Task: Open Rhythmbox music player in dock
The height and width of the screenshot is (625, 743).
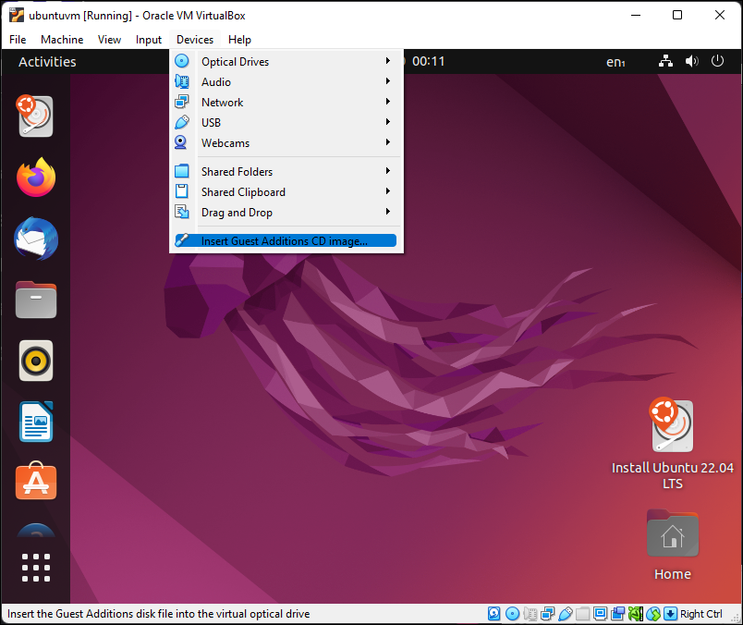Action: 36,362
